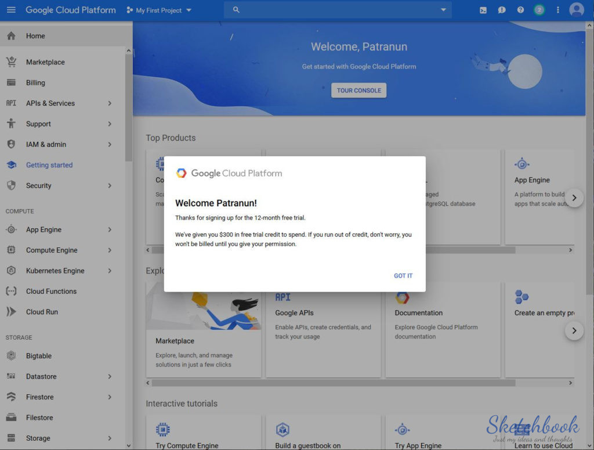The image size is (594, 450).
Task: Expand the search bar dropdown arrow
Action: [x=443, y=10]
